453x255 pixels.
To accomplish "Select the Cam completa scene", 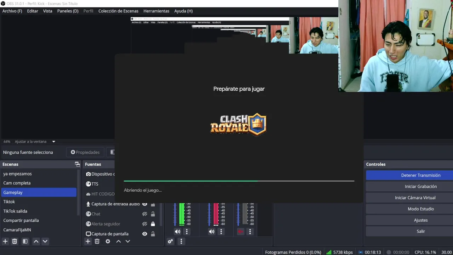I will coord(38,183).
